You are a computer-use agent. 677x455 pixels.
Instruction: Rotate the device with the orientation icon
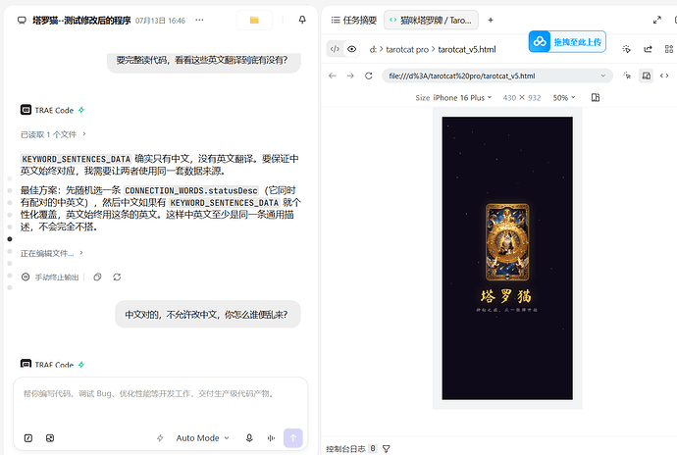tap(595, 97)
